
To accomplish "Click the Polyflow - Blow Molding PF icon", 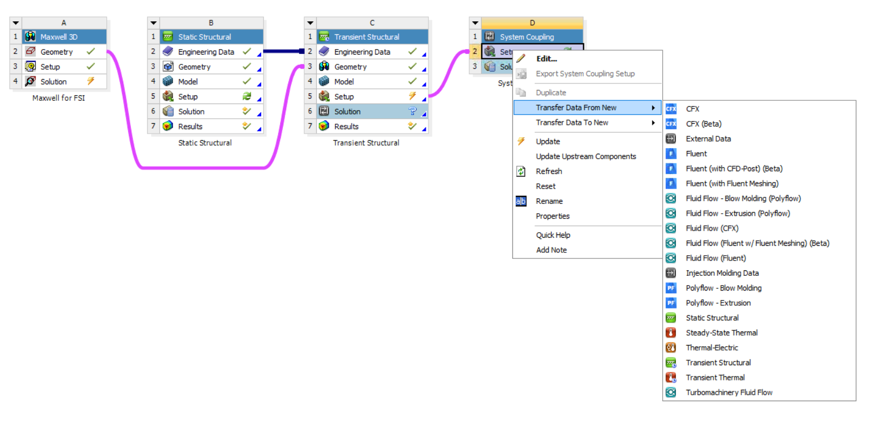I will point(671,288).
